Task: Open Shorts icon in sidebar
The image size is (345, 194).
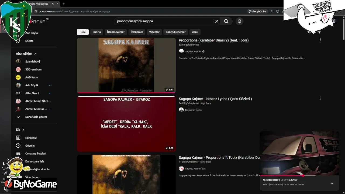Action: coord(18,41)
